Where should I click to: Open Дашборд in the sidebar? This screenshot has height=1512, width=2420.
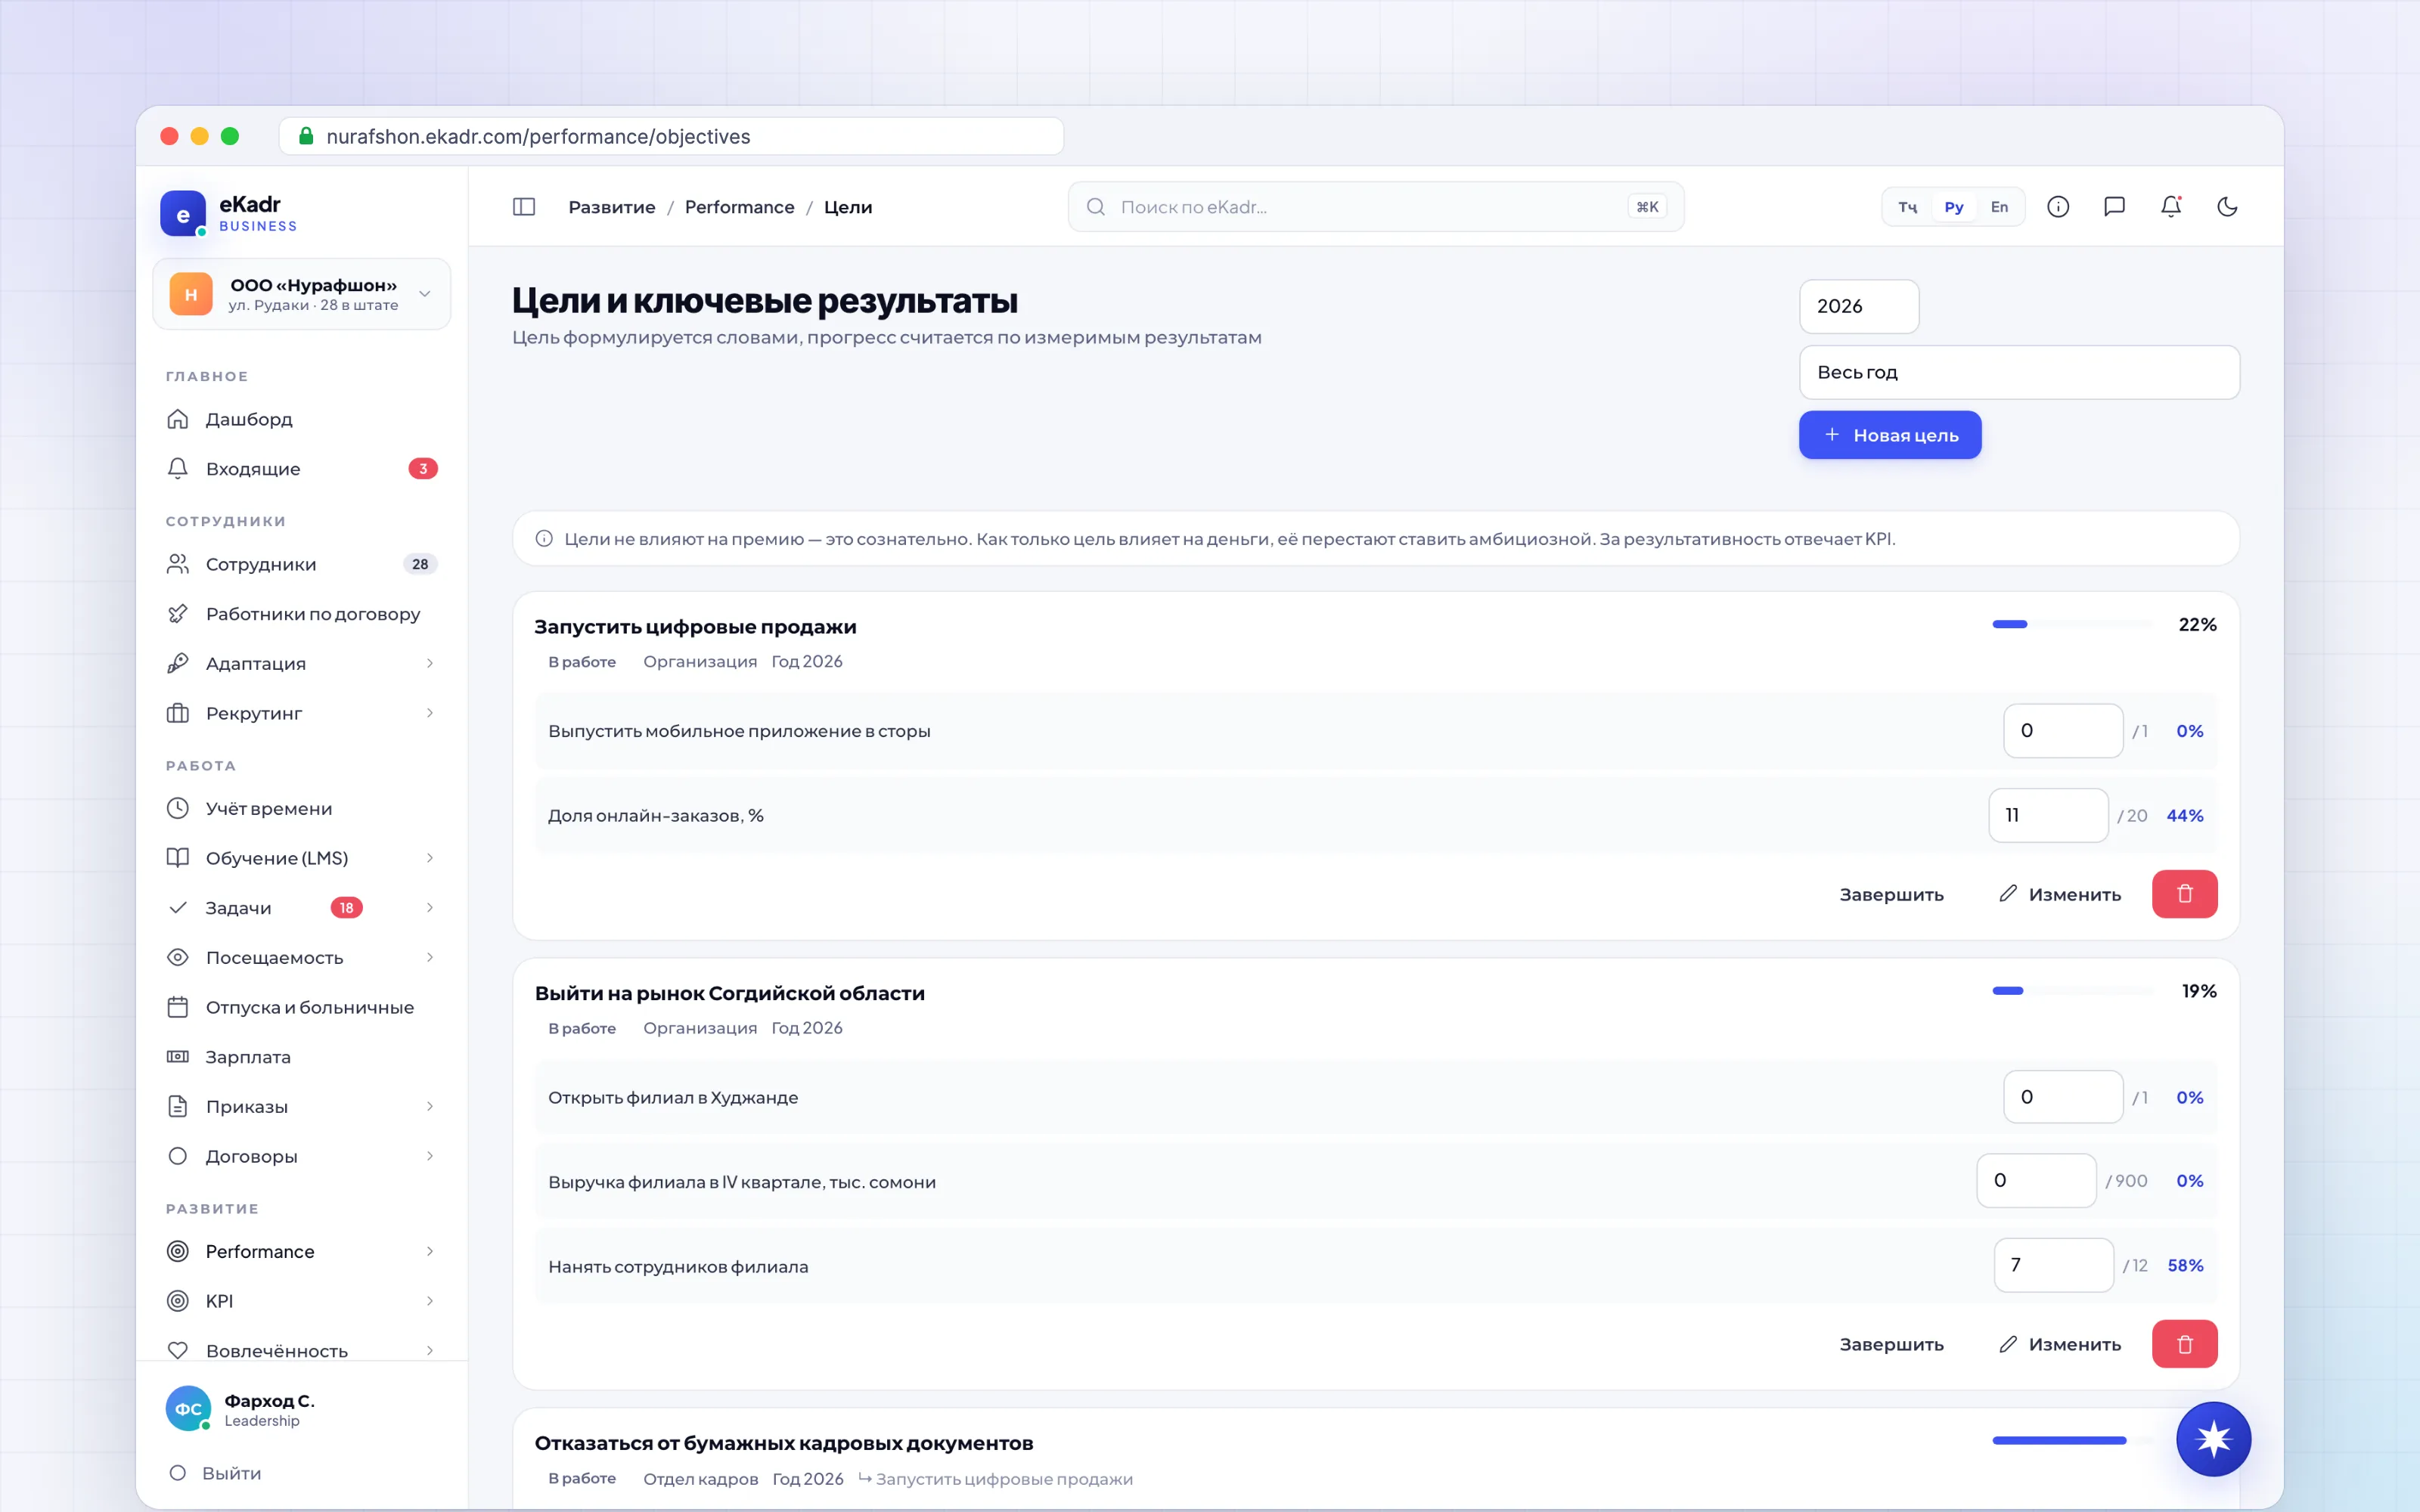coord(302,419)
